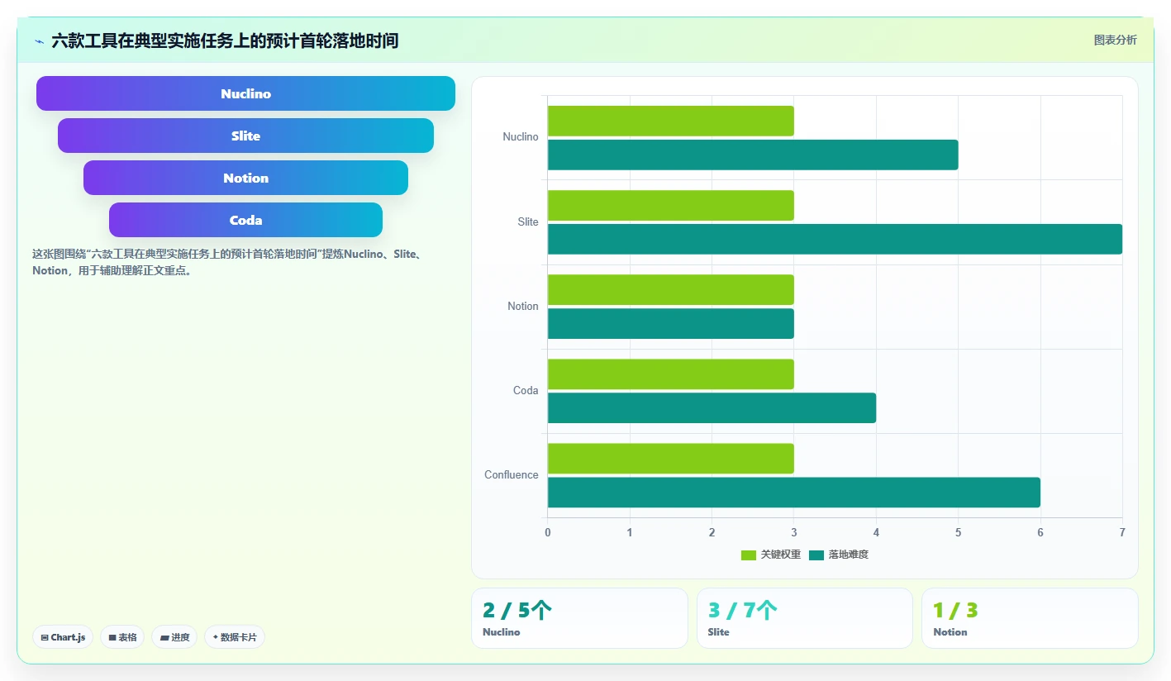Image resolution: width=1171 pixels, height=681 pixels.
Task: Click the green Slite 关键权重 bar
Action: coord(670,205)
